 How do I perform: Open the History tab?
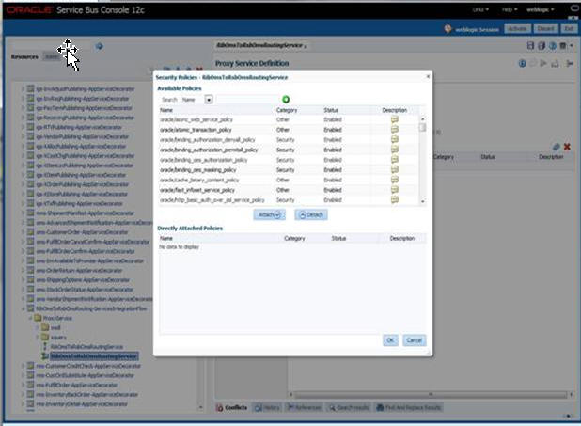[267, 407]
